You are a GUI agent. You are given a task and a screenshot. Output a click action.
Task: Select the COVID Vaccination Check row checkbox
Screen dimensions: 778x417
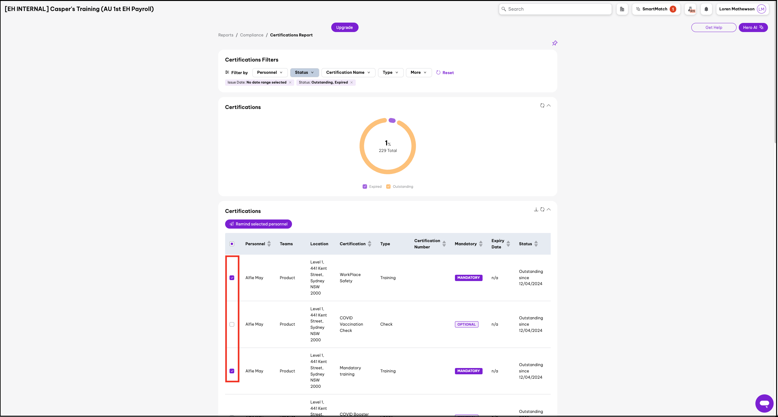(232, 324)
